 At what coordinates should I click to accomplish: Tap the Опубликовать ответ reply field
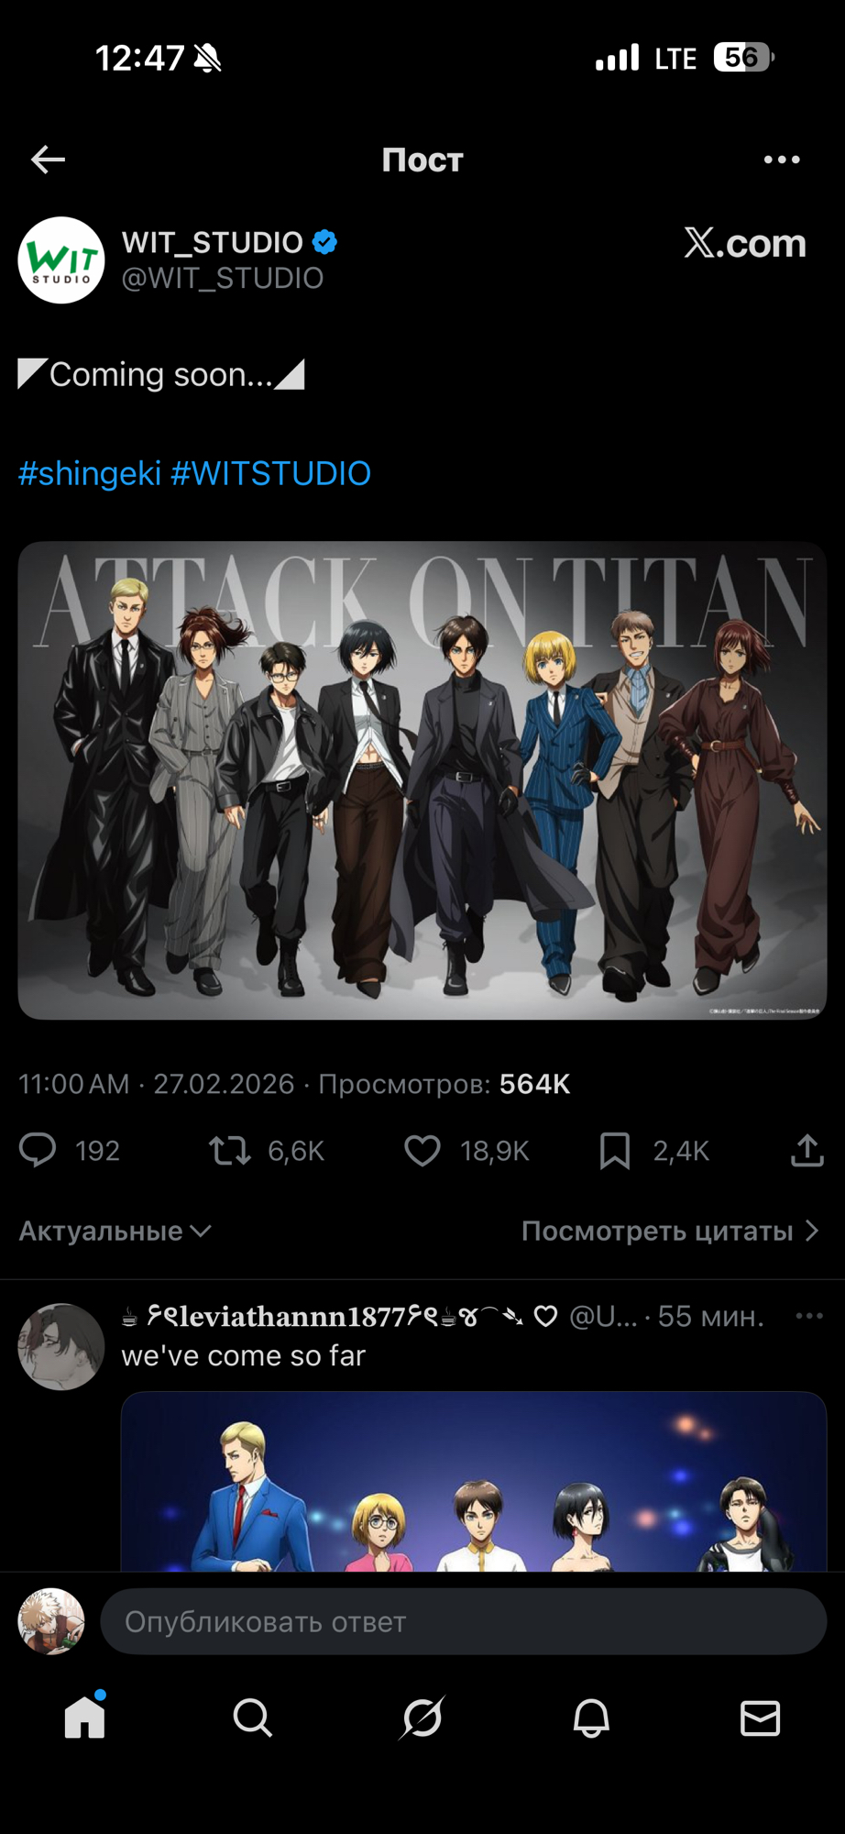click(464, 1621)
